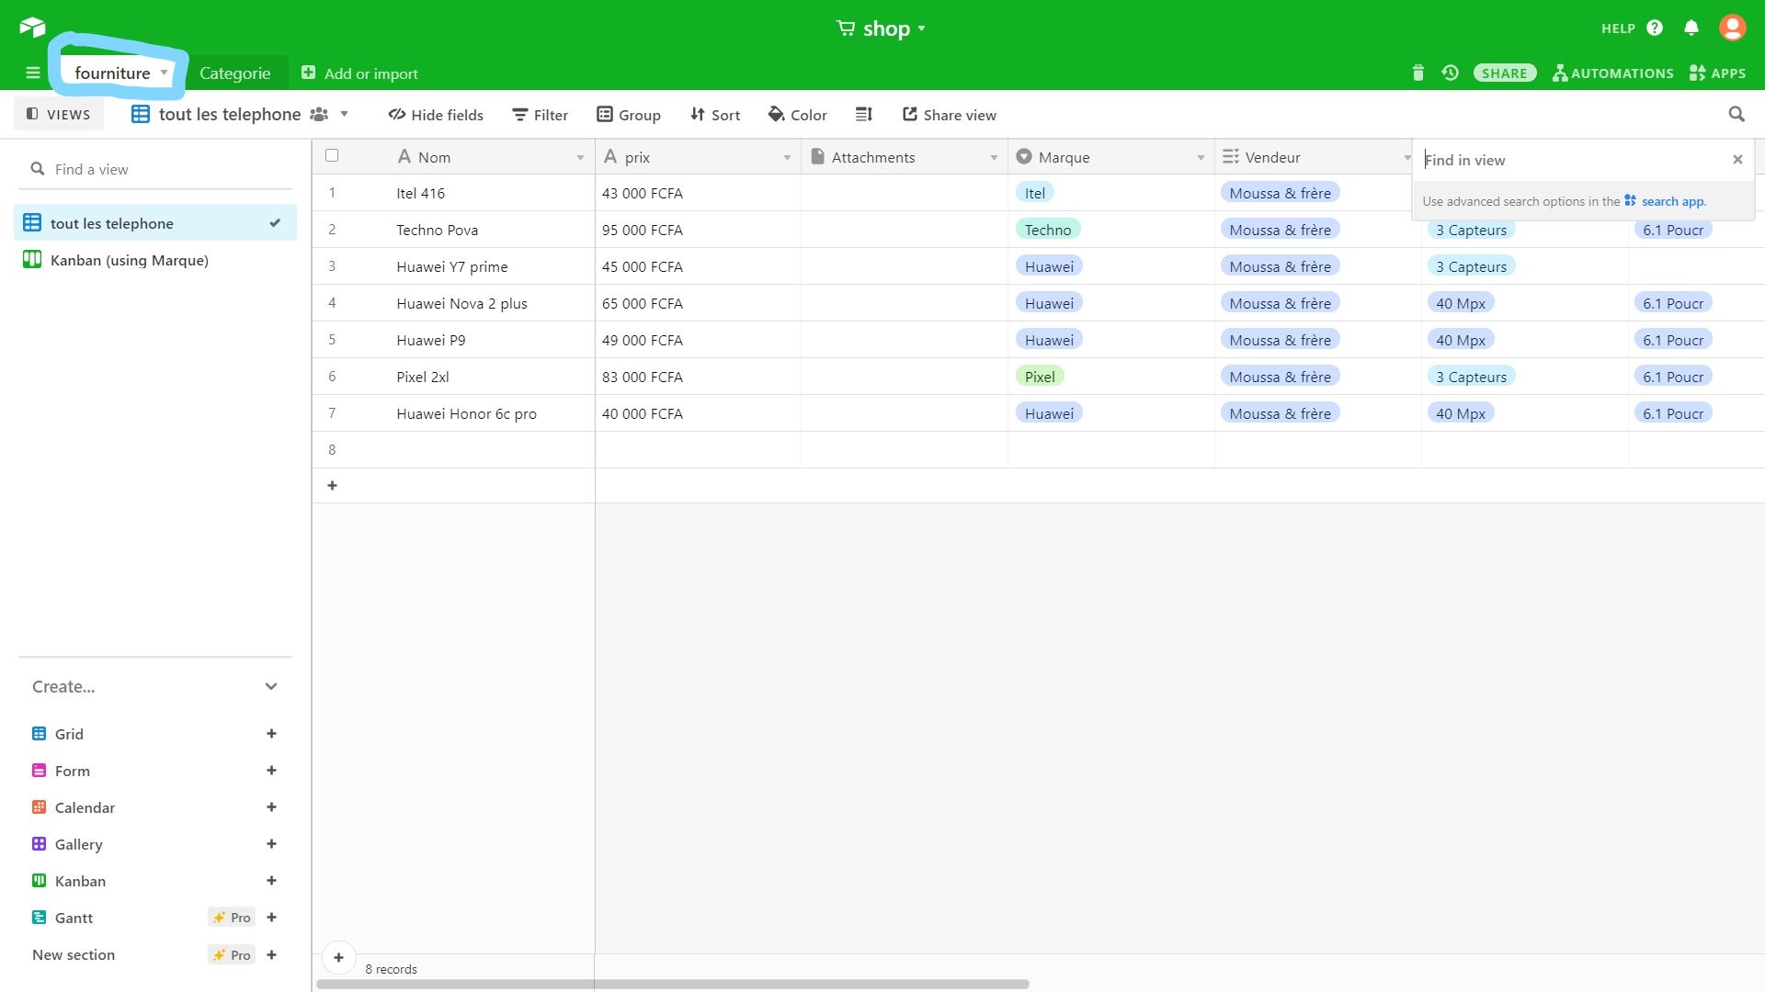Select tout les telephone view in sidebar
The width and height of the screenshot is (1765, 992).
point(155,223)
